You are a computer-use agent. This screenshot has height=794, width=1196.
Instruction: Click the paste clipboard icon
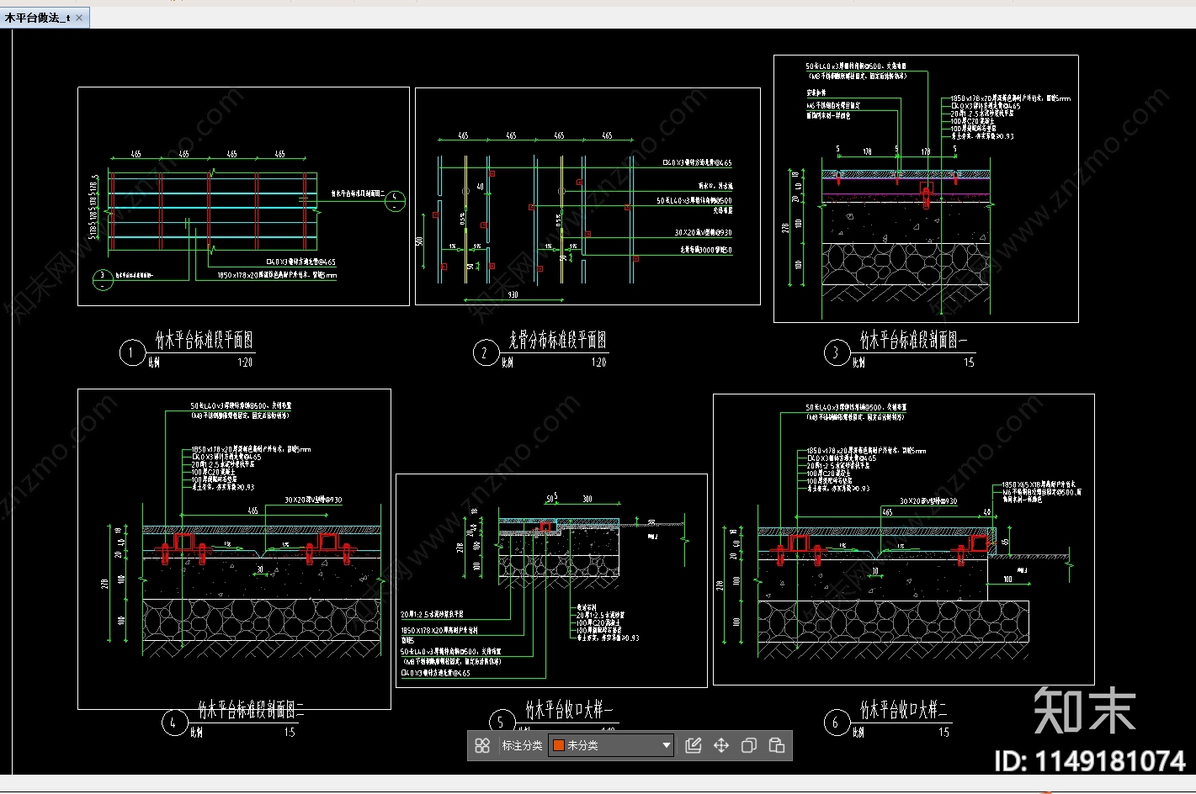click(x=777, y=745)
